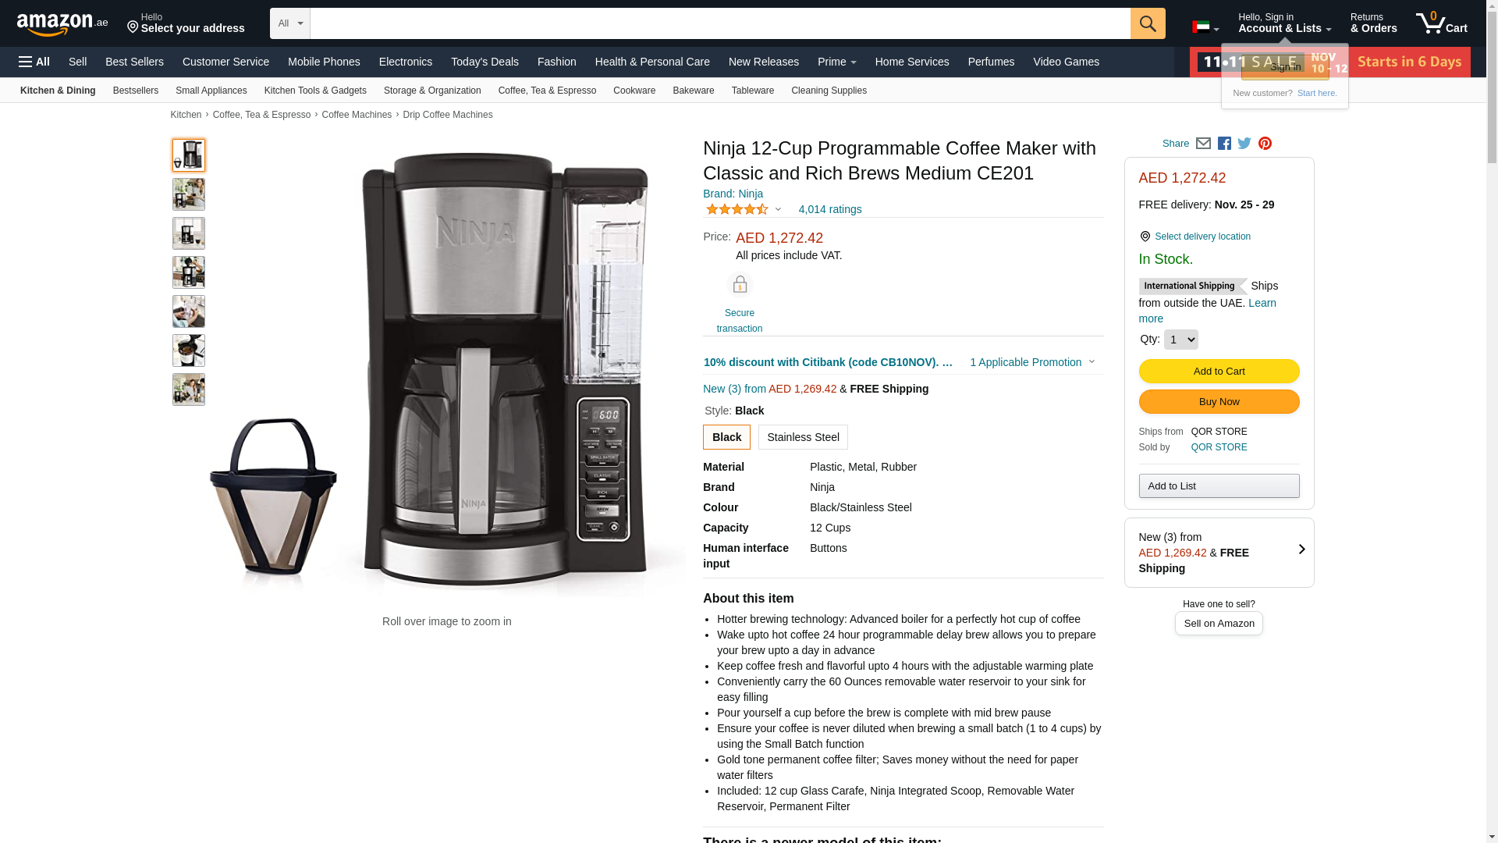Share product on Facebook icon
The height and width of the screenshot is (843, 1498).
pyautogui.click(x=1224, y=144)
